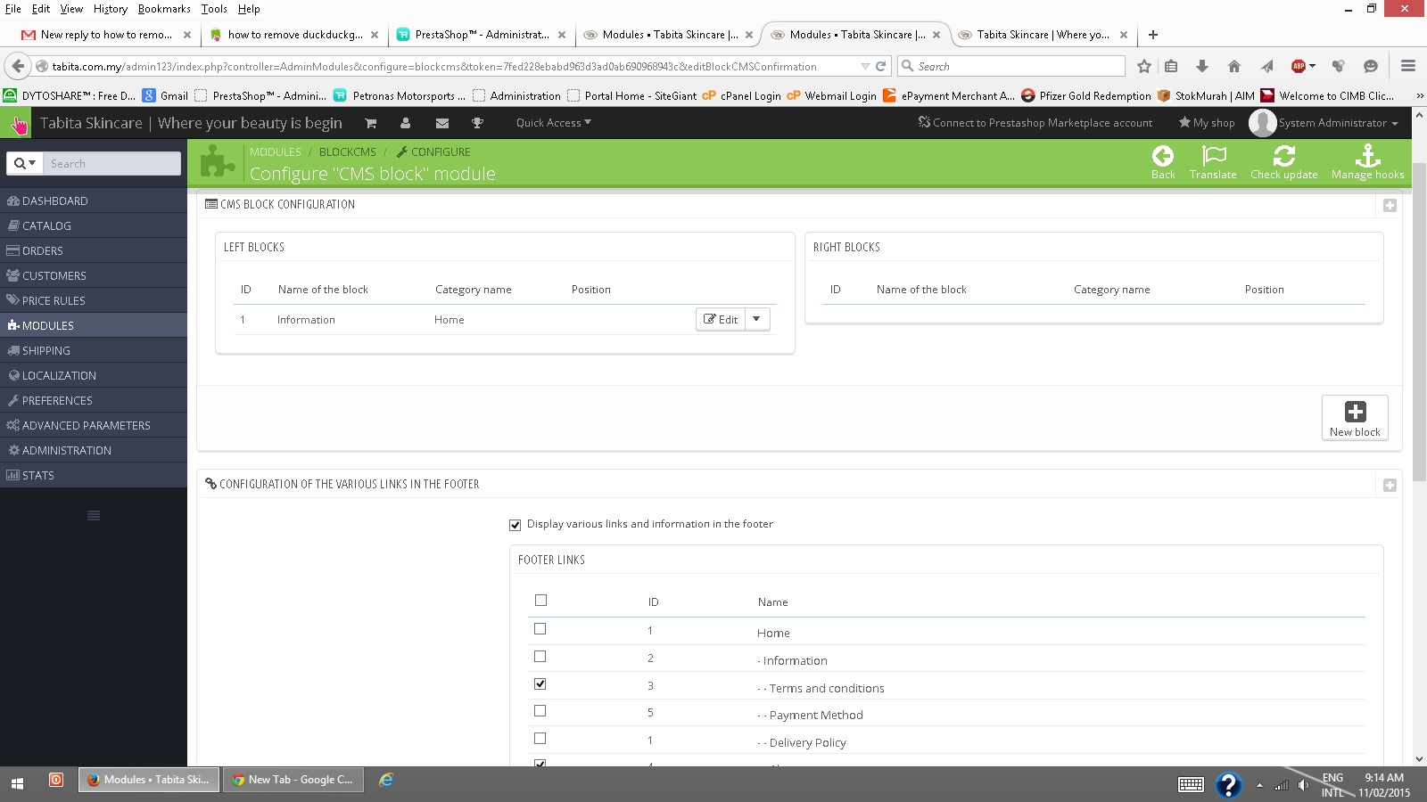
Task: Reload the page with the refresh icon
Action: [880, 66]
